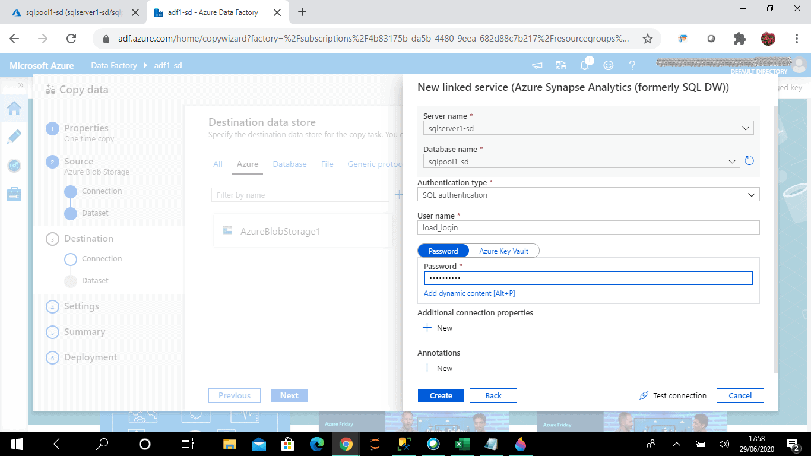The width and height of the screenshot is (811, 456).
Task: Open a new browser tab
Action: pos(302,12)
